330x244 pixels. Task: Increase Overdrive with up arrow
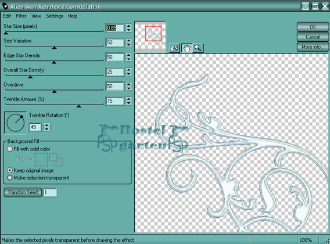point(129,84)
